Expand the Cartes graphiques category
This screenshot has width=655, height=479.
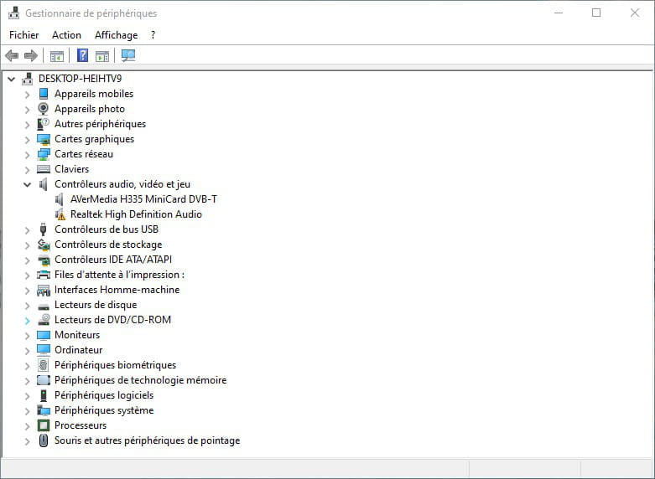click(27, 139)
